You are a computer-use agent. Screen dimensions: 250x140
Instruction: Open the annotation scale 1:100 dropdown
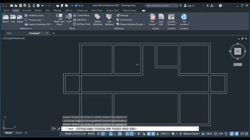click(x=165, y=134)
